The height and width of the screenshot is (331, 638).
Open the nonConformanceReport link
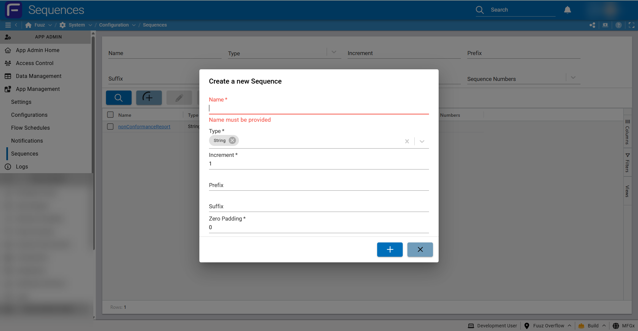click(144, 127)
